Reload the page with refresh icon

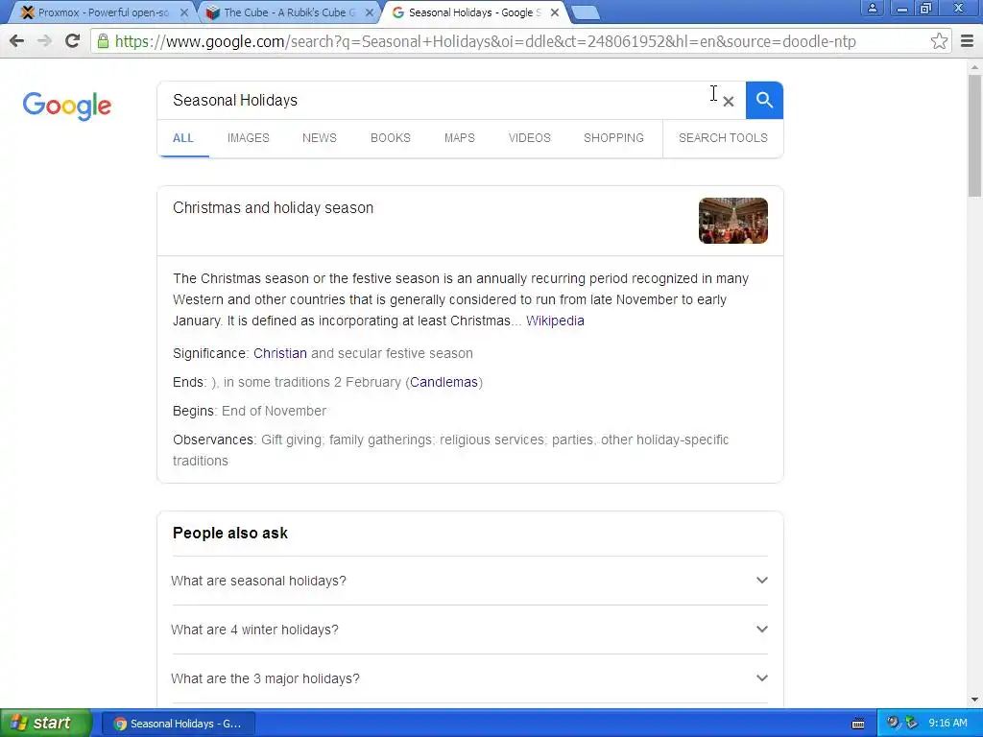click(73, 41)
